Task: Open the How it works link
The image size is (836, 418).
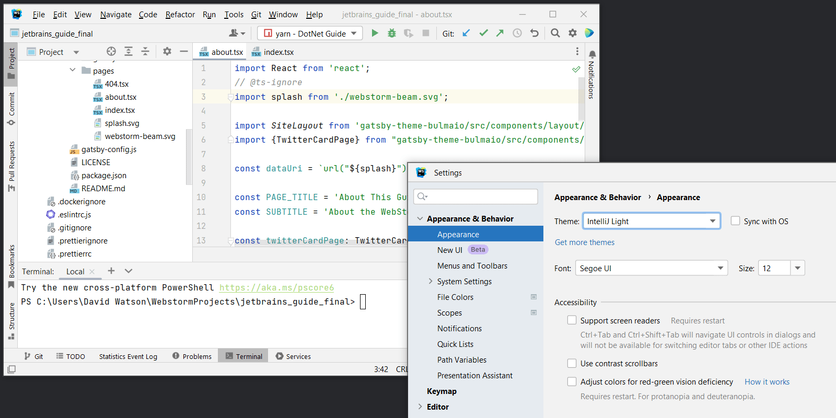Action: [x=767, y=382]
